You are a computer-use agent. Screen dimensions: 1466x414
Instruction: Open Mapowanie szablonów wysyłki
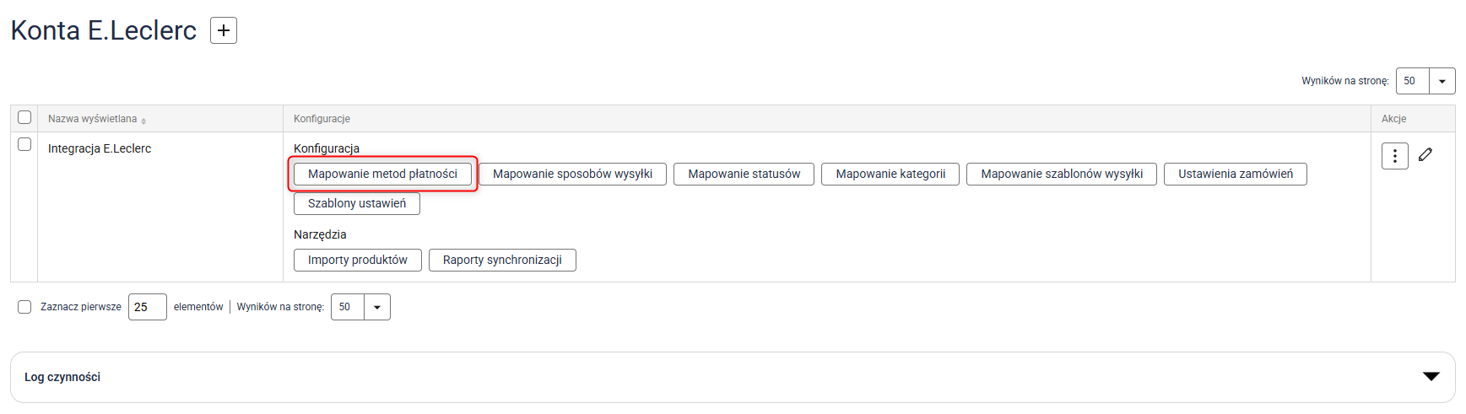coord(1061,174)
